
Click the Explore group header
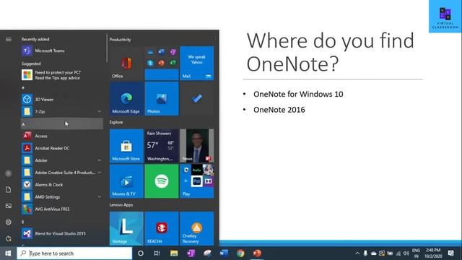(116, 122)
